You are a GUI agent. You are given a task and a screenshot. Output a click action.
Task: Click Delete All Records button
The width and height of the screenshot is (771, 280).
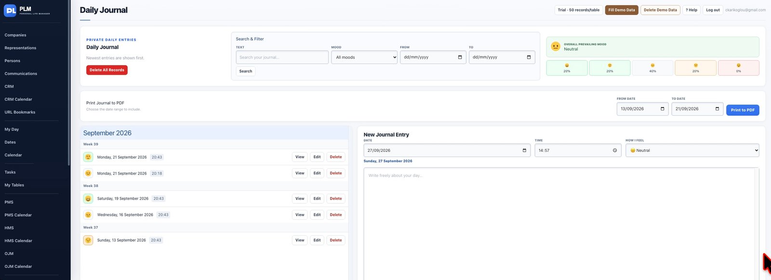pos(107,70)
